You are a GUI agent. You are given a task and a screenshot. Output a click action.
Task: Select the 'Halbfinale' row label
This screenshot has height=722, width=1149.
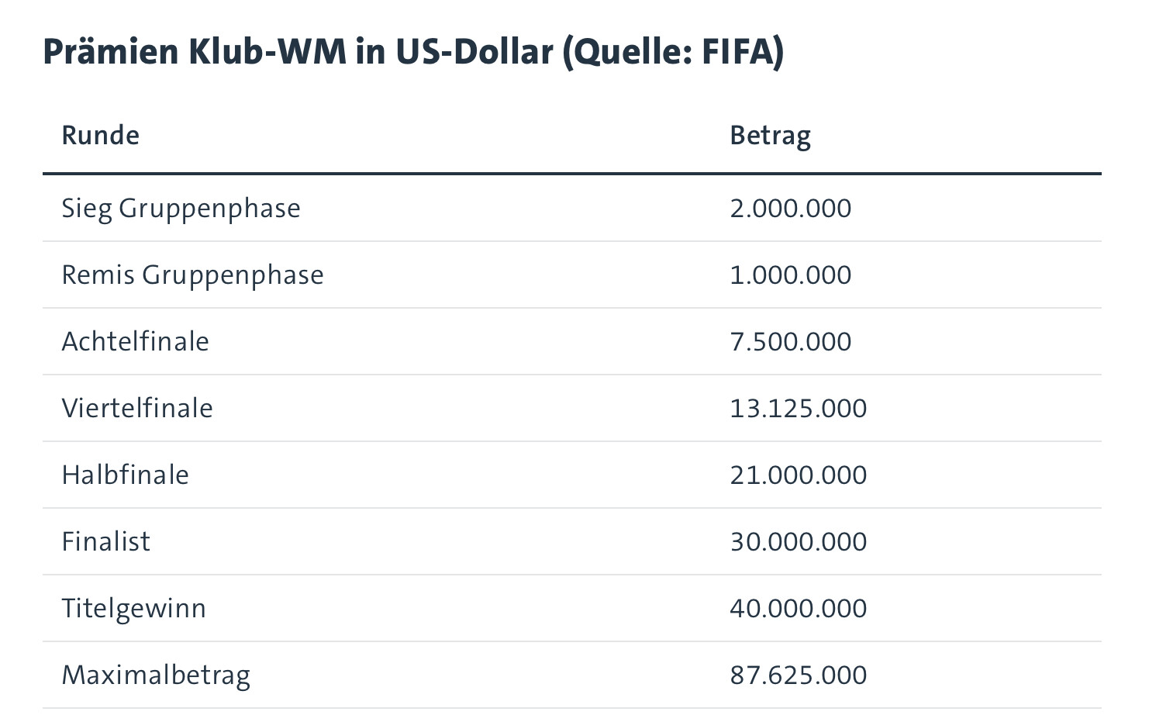125,475
